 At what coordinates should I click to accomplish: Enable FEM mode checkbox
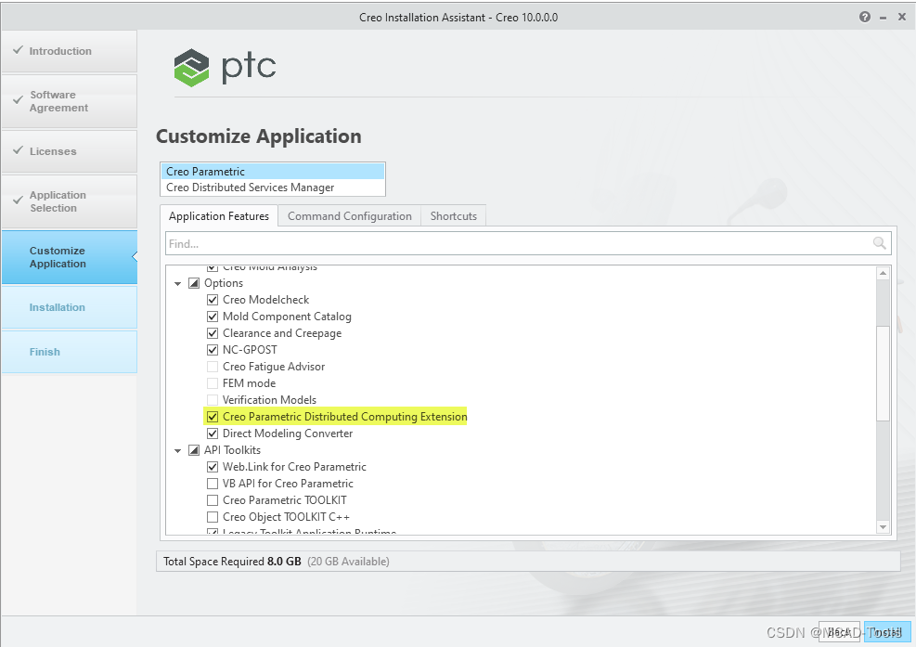click(213, 383)
